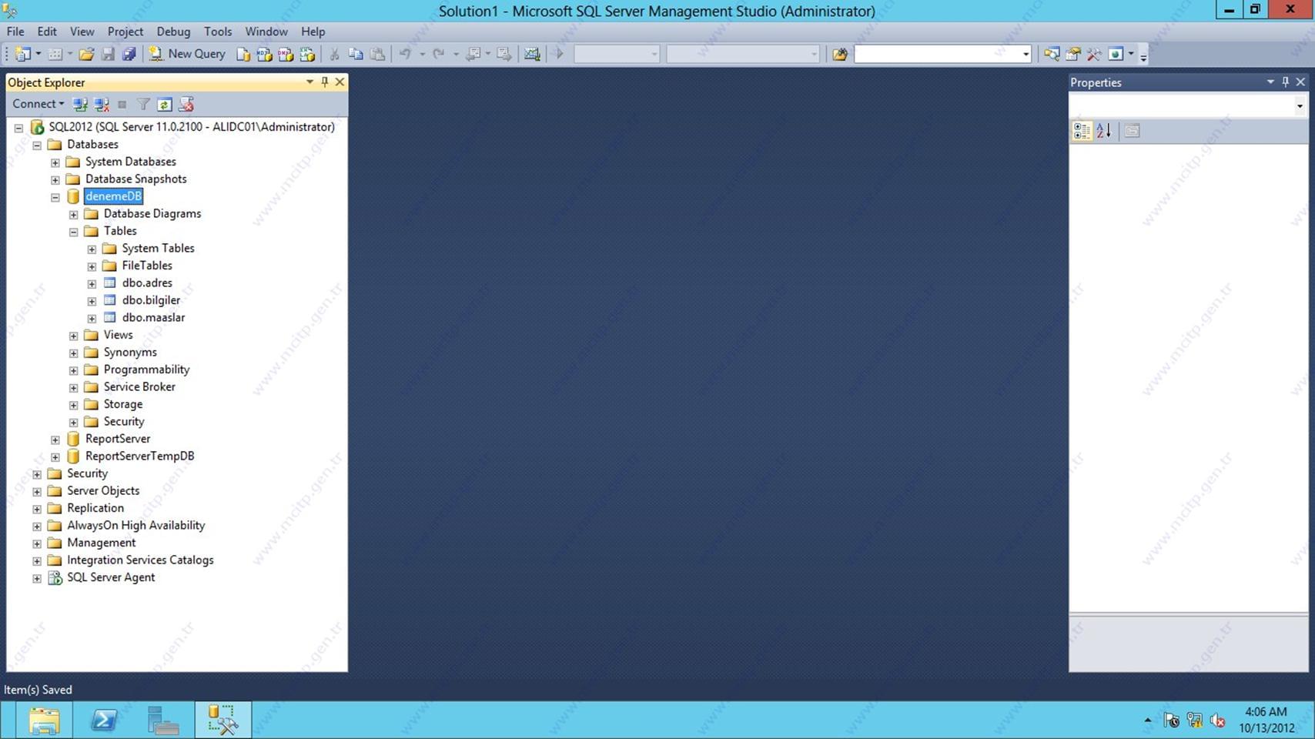
Task: Open Server Manager from the taskbar
Action: pyautogui.click(x=163, y=721)
